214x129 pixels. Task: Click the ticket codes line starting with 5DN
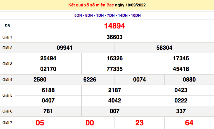107,15
